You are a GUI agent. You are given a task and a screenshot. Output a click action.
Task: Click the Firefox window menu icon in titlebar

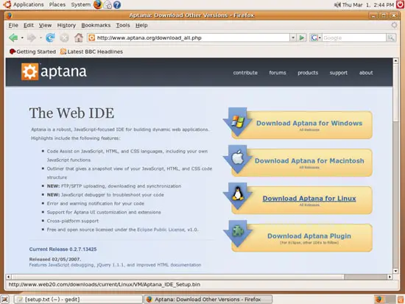tap(10, 15)
